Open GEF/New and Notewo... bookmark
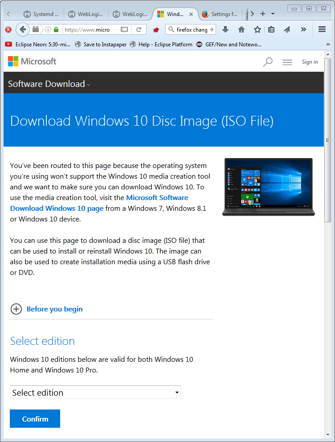Viewport: 335px width, 442px height. 229,44
